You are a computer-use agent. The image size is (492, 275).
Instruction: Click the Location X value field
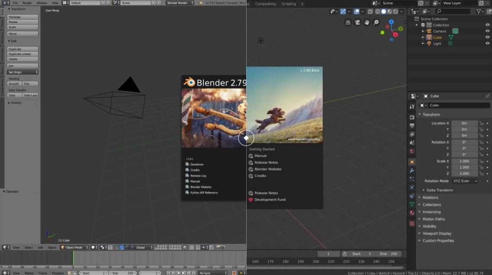[464, 123]
